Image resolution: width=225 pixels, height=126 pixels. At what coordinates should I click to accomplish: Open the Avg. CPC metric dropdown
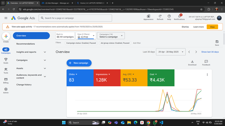tap(129, 74)
